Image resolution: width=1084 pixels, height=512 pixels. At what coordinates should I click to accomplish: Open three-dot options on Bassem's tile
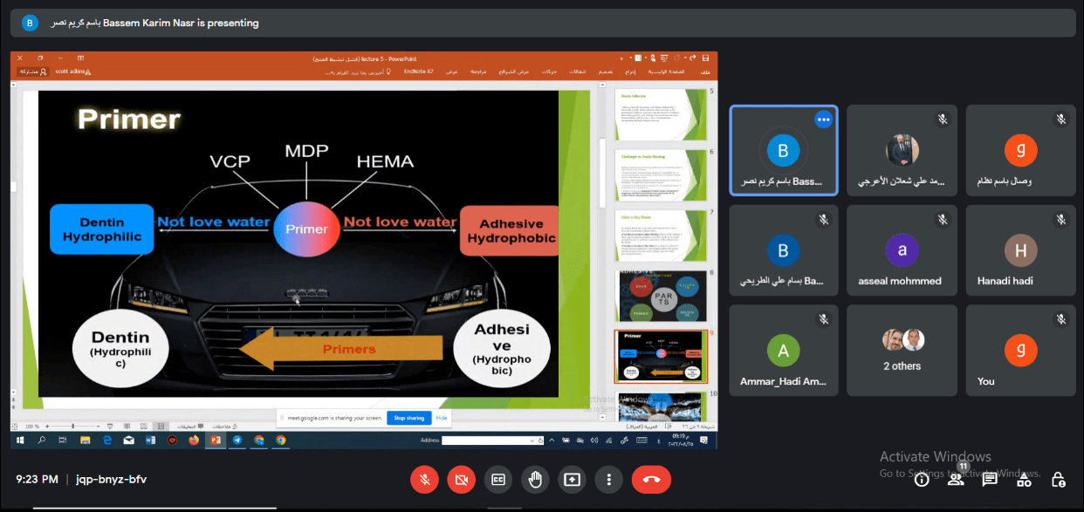point(822,120)
